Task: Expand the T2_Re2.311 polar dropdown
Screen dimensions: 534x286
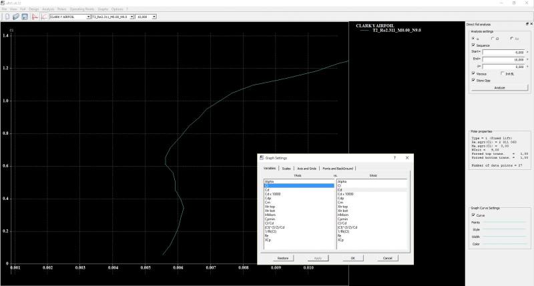Action: click(x=131, y=16)
